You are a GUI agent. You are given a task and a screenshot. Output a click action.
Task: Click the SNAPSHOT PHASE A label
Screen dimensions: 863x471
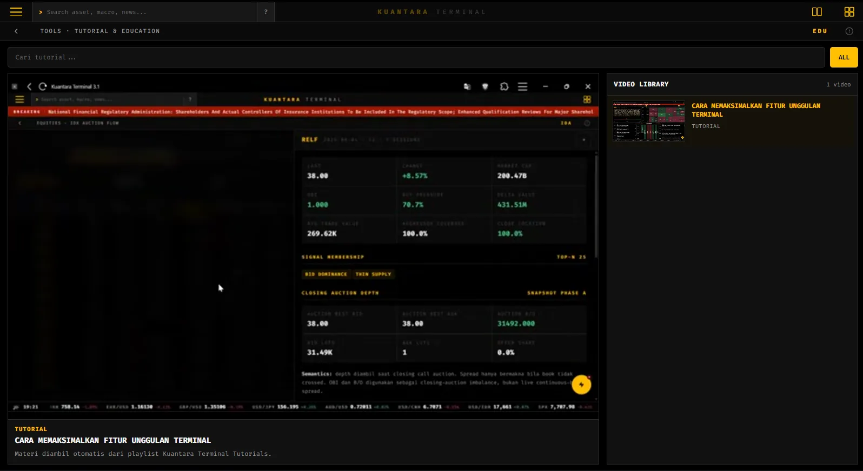coord(556,293)
